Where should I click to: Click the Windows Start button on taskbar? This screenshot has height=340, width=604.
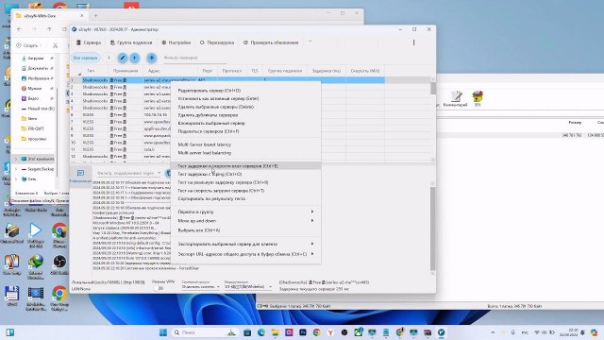tap(163, 332)
